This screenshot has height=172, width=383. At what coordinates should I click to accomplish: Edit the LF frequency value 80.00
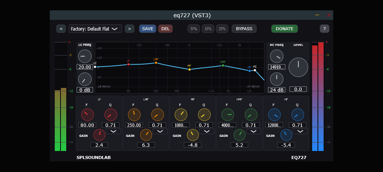87,125
